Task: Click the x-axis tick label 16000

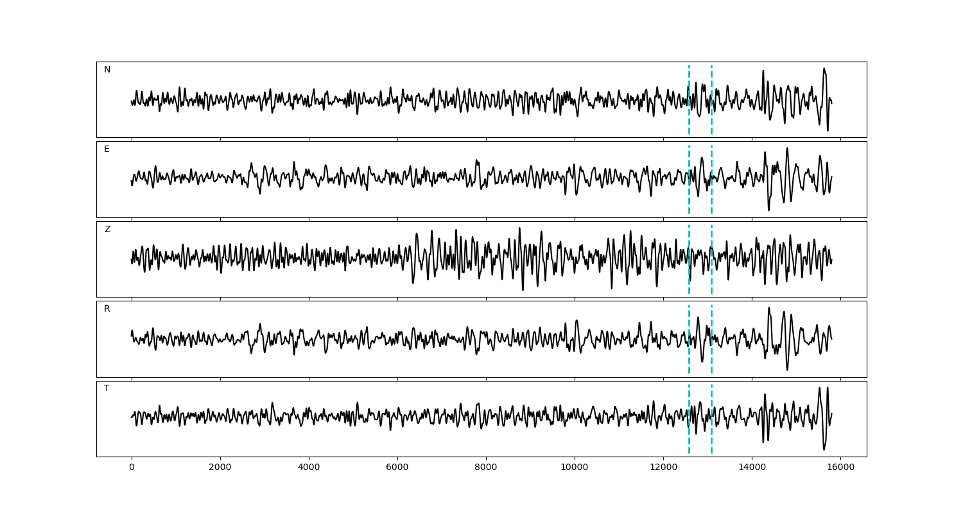Action: pos(840,467)
